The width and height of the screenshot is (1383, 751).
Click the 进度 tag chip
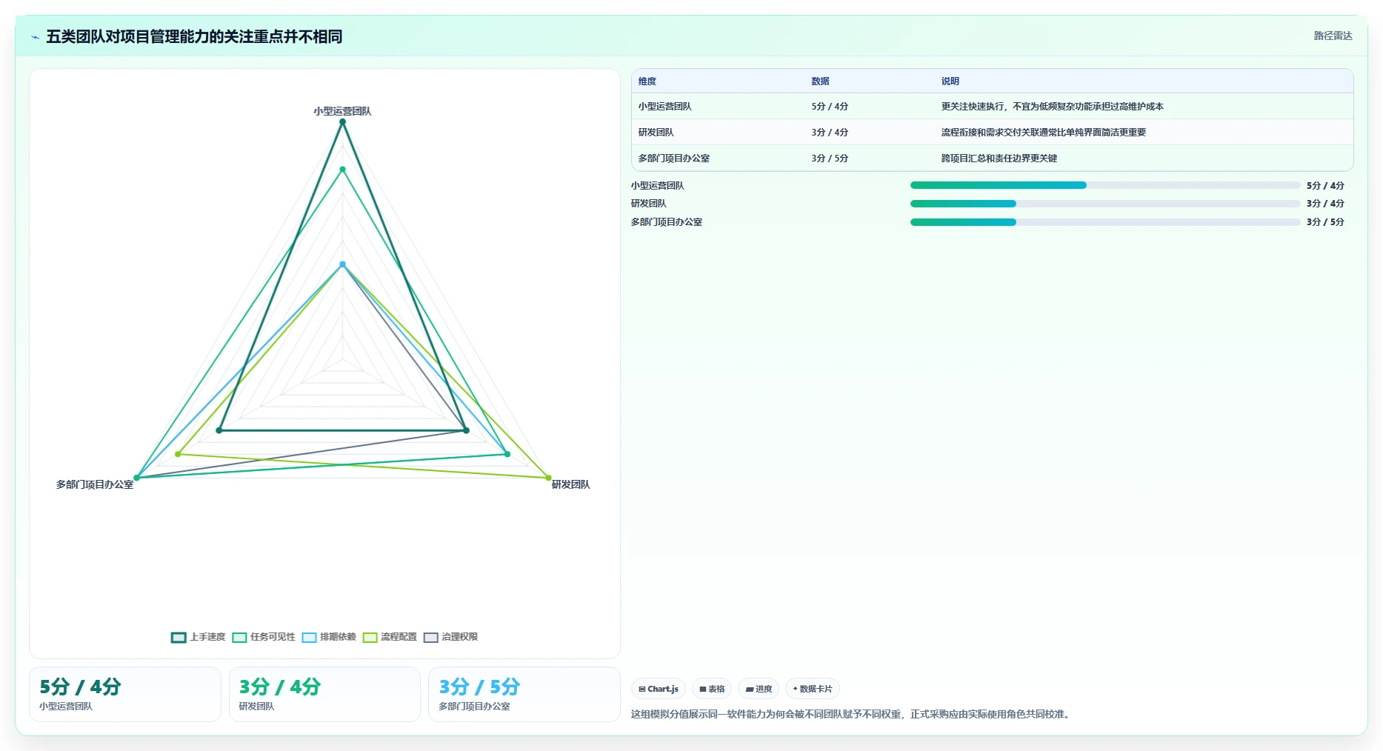759,689
